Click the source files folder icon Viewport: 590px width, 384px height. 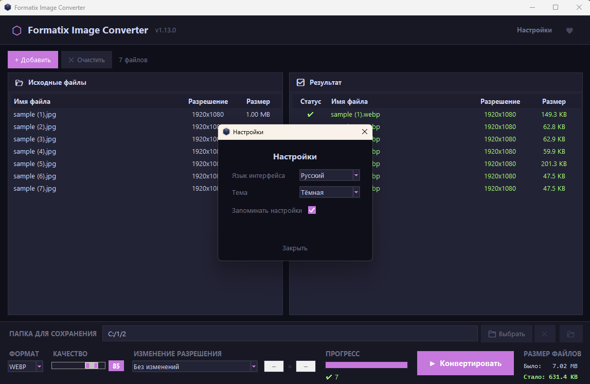pos(19,83)
